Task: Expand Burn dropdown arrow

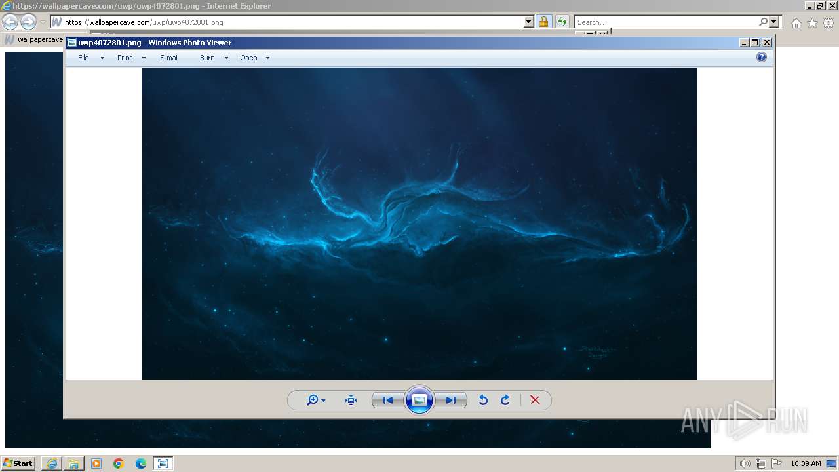Action: point(226,58)
